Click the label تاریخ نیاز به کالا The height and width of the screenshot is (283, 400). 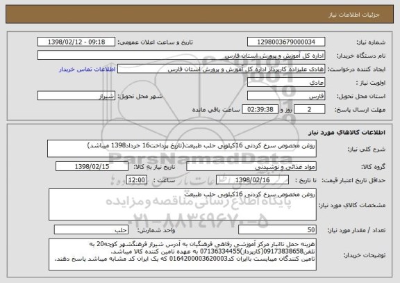pyautogui.click(x=154, y=167)
